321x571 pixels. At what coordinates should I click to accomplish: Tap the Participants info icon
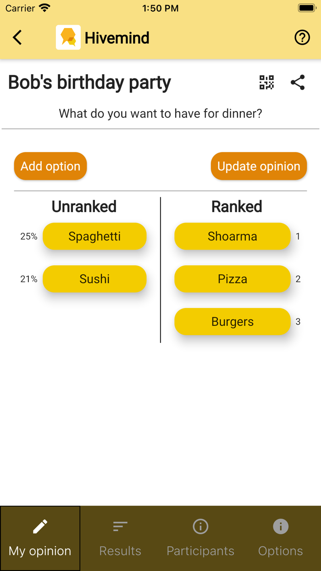200,526
